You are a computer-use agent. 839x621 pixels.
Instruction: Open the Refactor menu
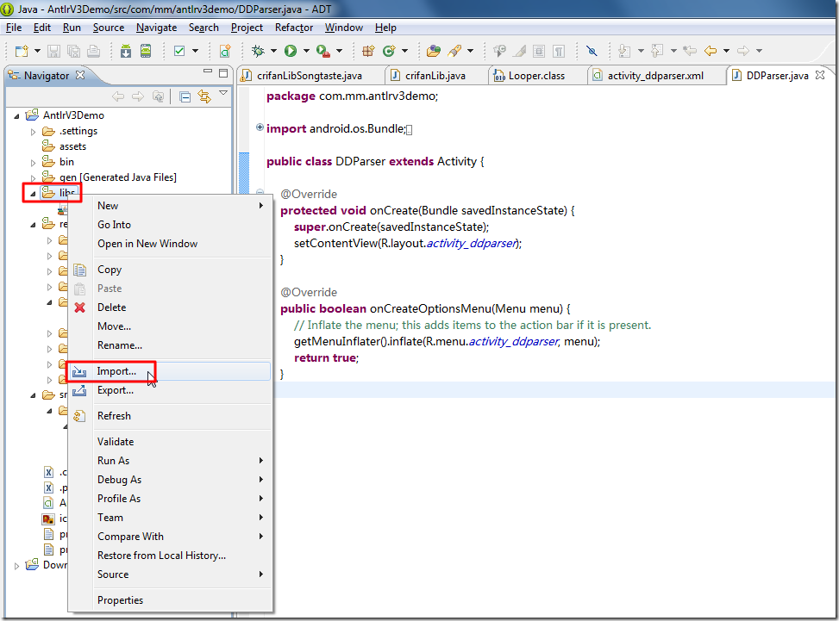pos(293,28)
